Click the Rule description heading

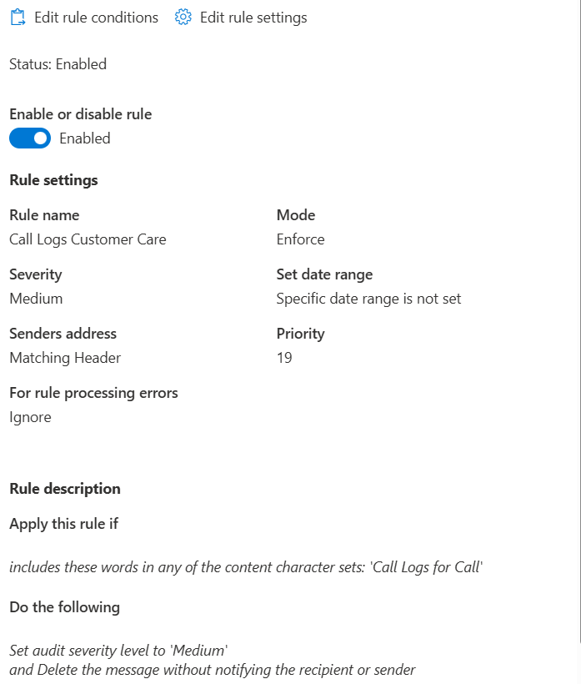pos(65,489)
